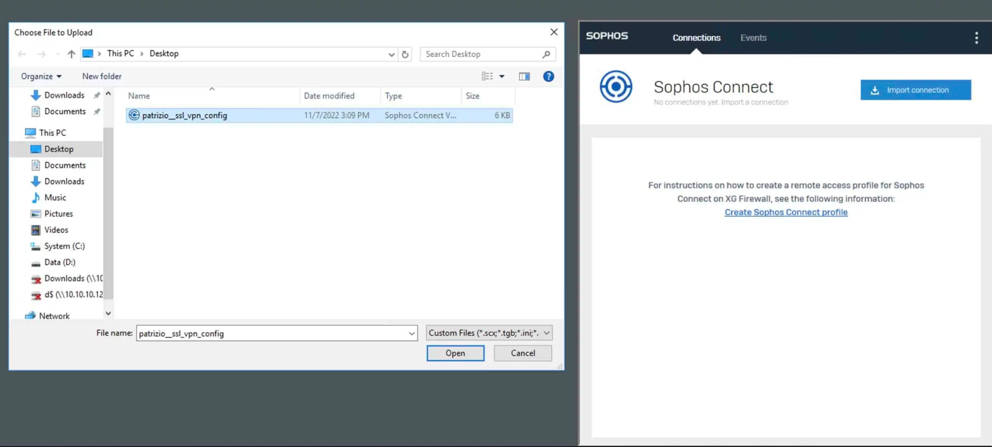This screenshot has height=447, width=992.
Task: Expand the address bar history dropdown
Action: point(391,54)
